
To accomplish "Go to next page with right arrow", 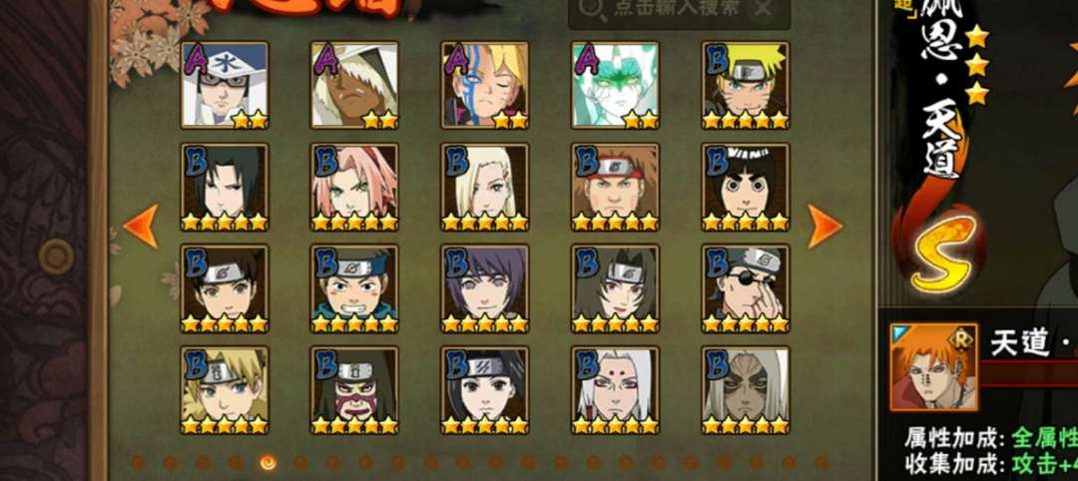I will (824, 227).
